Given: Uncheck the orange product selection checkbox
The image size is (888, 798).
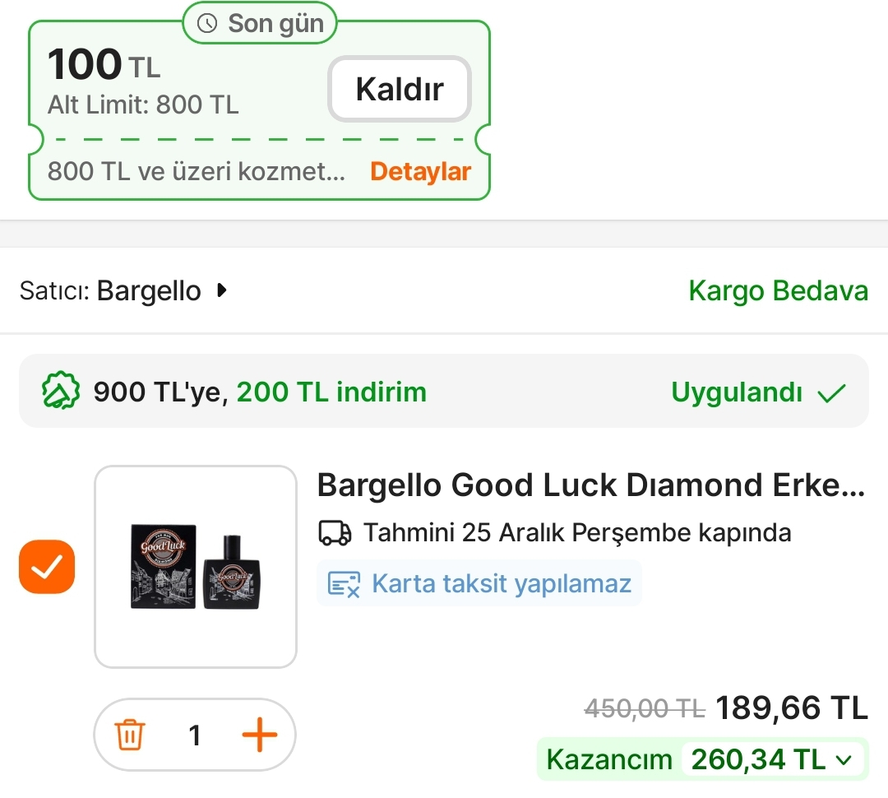Looking at the screenshot, I should pyautogui.click(x=47, y=567).
